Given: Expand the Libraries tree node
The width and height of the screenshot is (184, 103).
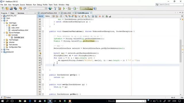Looking at the screenshot, I should coord(4,42).
